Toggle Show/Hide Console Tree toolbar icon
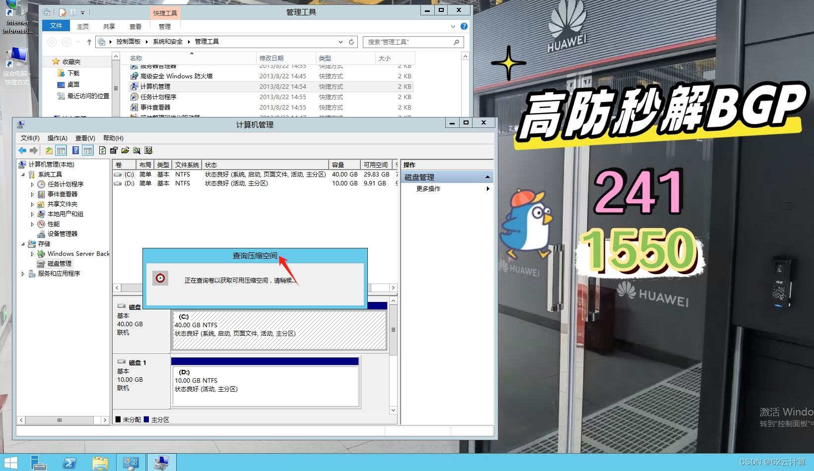Image resolution: width=814 pixels, height=471 pixels. point(61,150)
